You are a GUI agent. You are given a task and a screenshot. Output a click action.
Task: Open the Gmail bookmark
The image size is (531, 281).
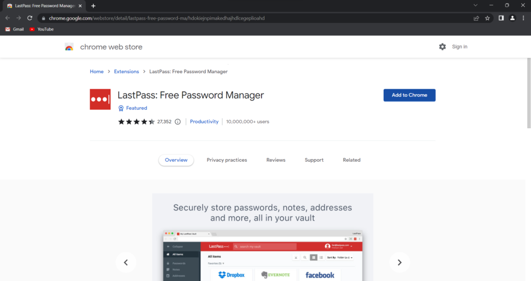click(15, 29)
